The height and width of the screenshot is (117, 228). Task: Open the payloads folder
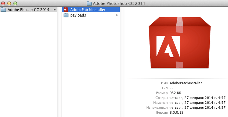point(91,15)
